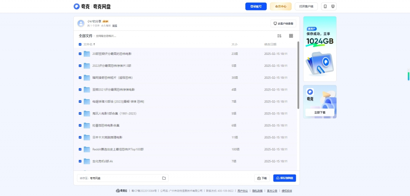Viewport: 410px width, 196px height.
Task: Click folder icon for 暗网猎奇恐怖短片
Action: point(87,78)
